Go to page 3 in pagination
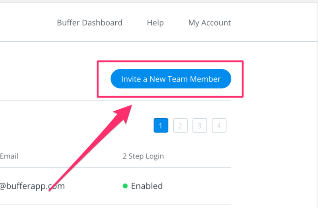Viewport: 318px width, 208px height. [200, 126]
